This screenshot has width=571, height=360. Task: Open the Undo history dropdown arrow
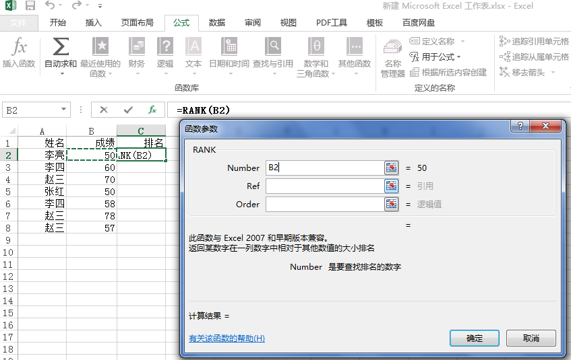click(x=61, y=6)
